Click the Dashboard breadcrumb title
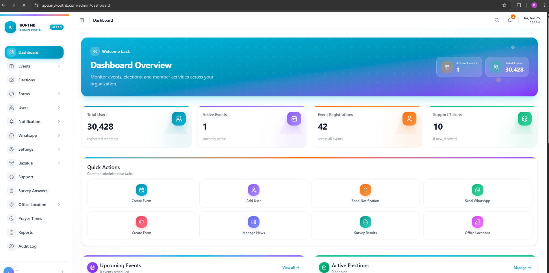 click(103, 20)
